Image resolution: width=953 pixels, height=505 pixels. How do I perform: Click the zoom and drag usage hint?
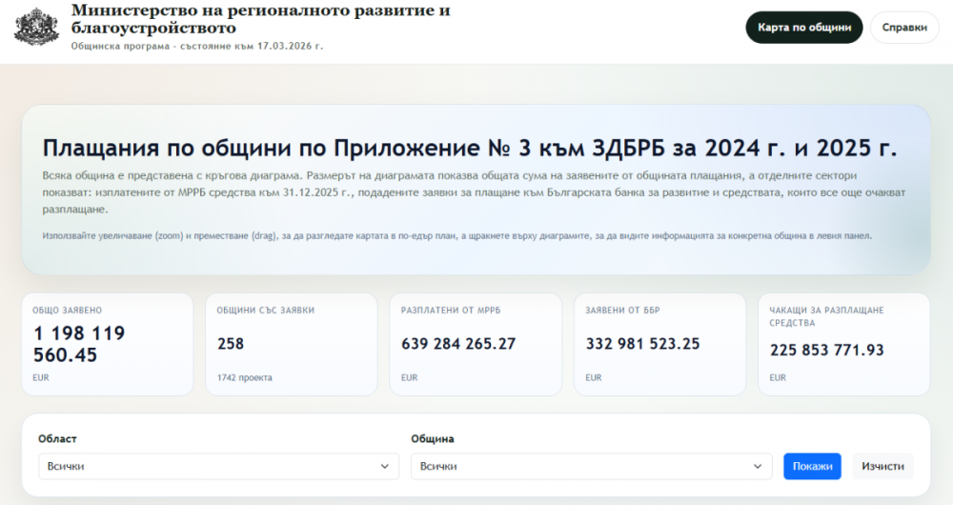pos(456,235)
